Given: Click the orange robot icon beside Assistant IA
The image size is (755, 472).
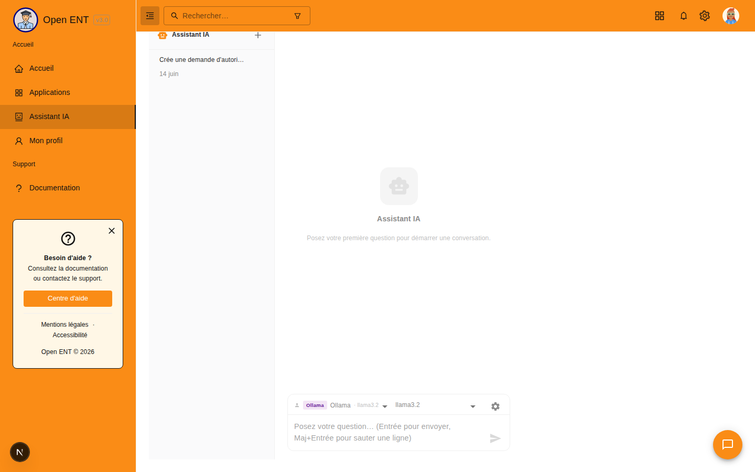Looking at the screenshot, I should [163, 35].
